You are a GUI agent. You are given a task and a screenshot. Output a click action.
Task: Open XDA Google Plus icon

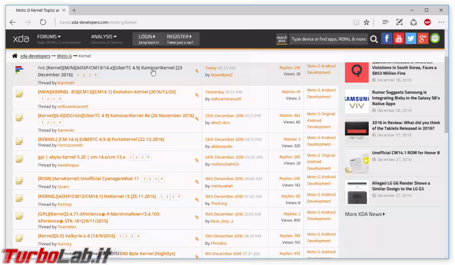coord(423,39)
